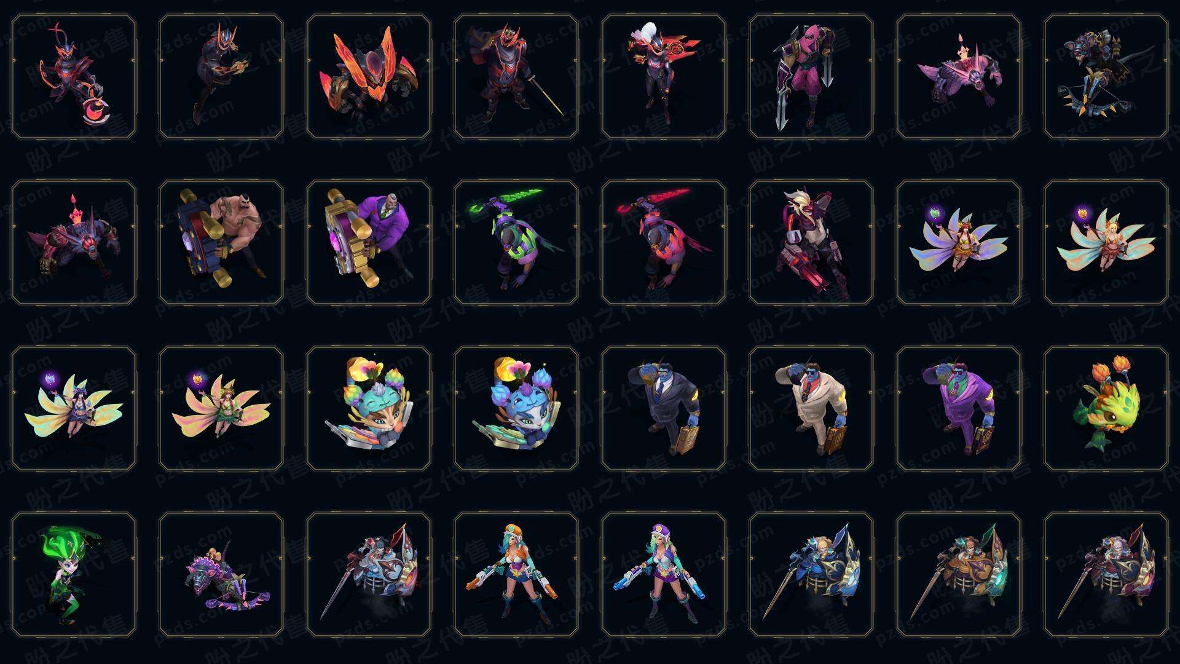Click the green glowing sword crouching figure

pyautogui.click(x=516, y=242)
